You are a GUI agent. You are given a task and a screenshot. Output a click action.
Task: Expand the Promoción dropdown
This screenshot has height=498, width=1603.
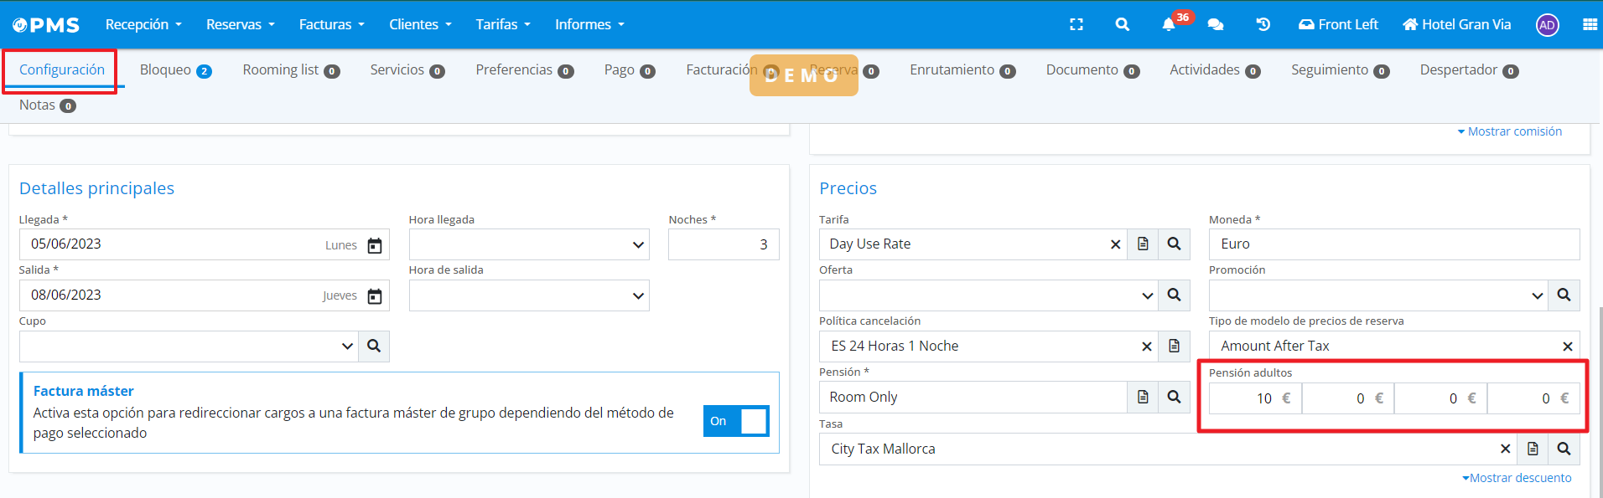pyautogui.click(x=1377, y=295)
